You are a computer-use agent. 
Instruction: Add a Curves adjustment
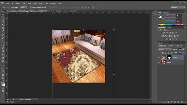tap(170, 33)
